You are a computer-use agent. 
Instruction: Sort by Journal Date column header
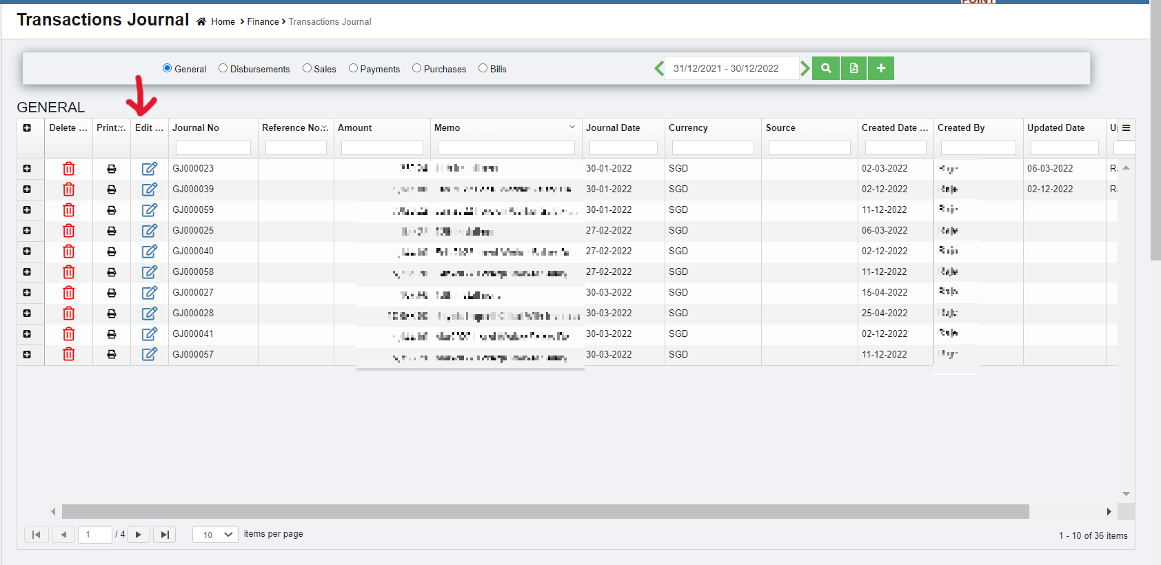click(613, 128)
